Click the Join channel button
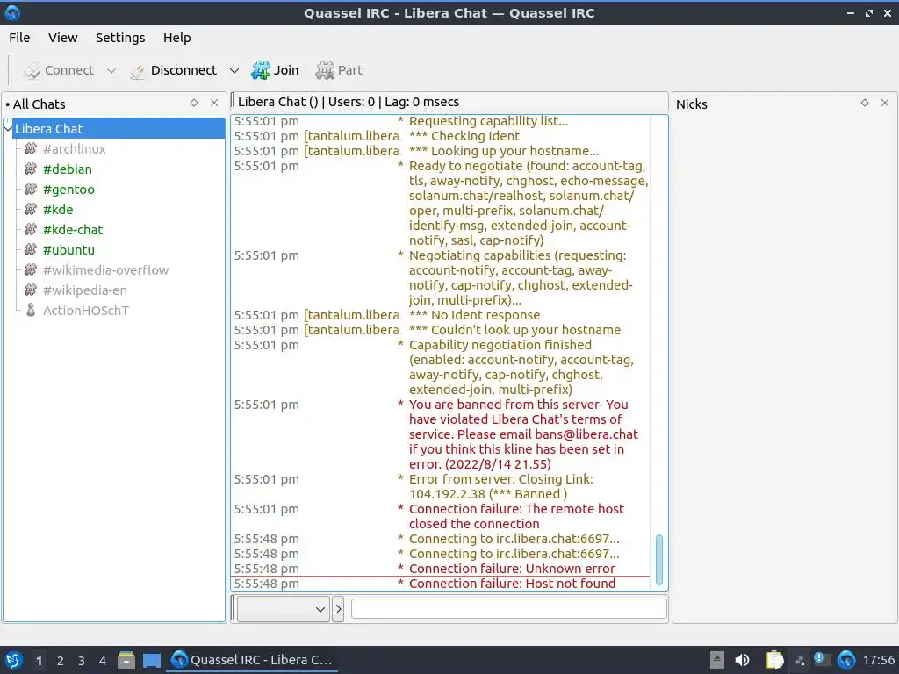Screen dimensions: 899x674 click(275, 70)
